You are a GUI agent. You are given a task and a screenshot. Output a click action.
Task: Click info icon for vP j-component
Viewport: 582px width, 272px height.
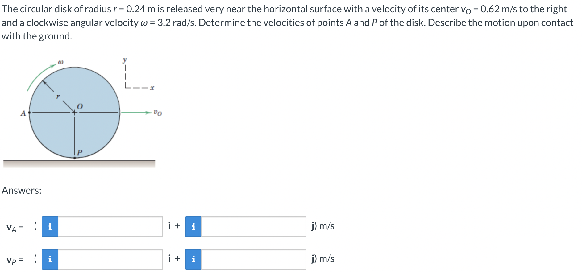(x=193, y=259)
